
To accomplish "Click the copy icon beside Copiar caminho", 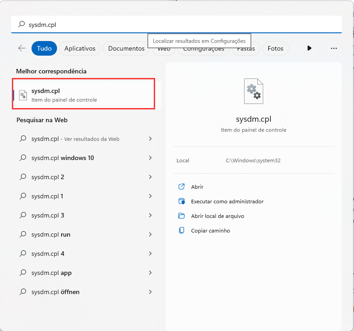I will [x=182, y=230].
